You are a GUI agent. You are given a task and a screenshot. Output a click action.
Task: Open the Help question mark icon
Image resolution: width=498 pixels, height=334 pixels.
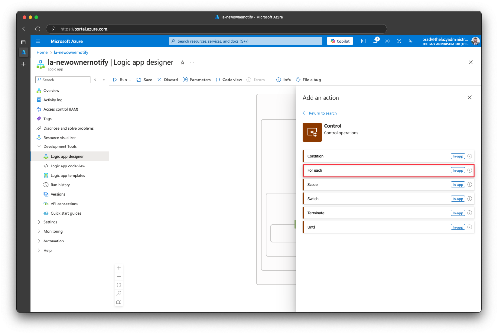[399, 41]
